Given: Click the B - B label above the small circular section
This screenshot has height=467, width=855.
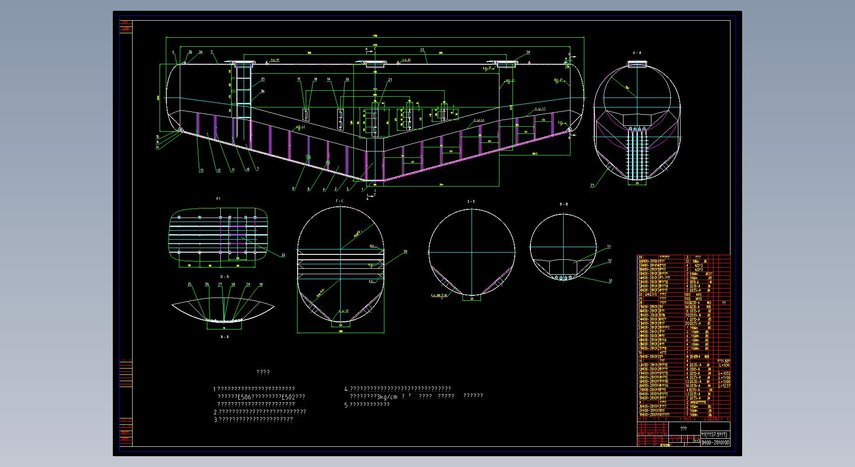Looking at the screenshot, I should [564, 204].
